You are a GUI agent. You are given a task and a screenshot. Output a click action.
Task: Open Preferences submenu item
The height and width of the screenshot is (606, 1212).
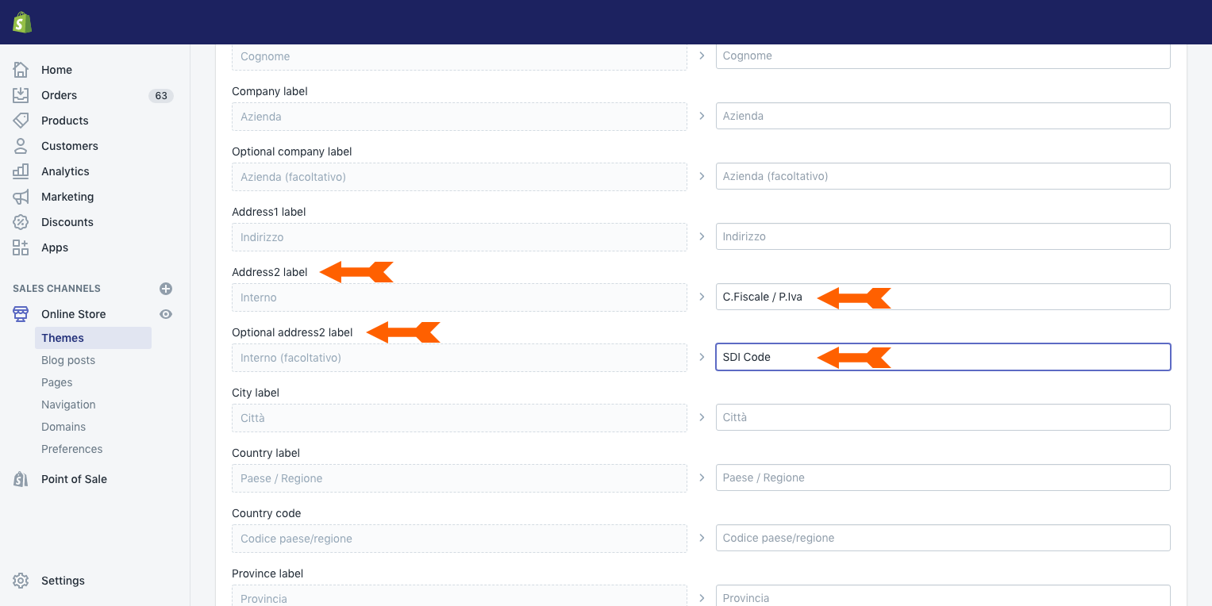point(72,449)
